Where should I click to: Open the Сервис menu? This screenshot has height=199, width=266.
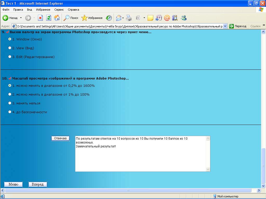click(x=59, y=10)
